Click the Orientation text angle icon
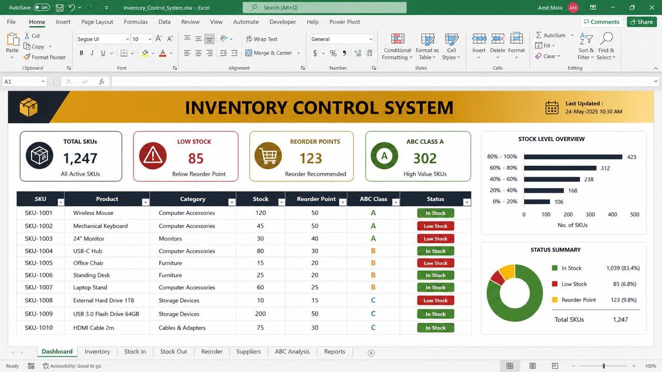The height and width of the screenshot is (372, 662). 223,39
